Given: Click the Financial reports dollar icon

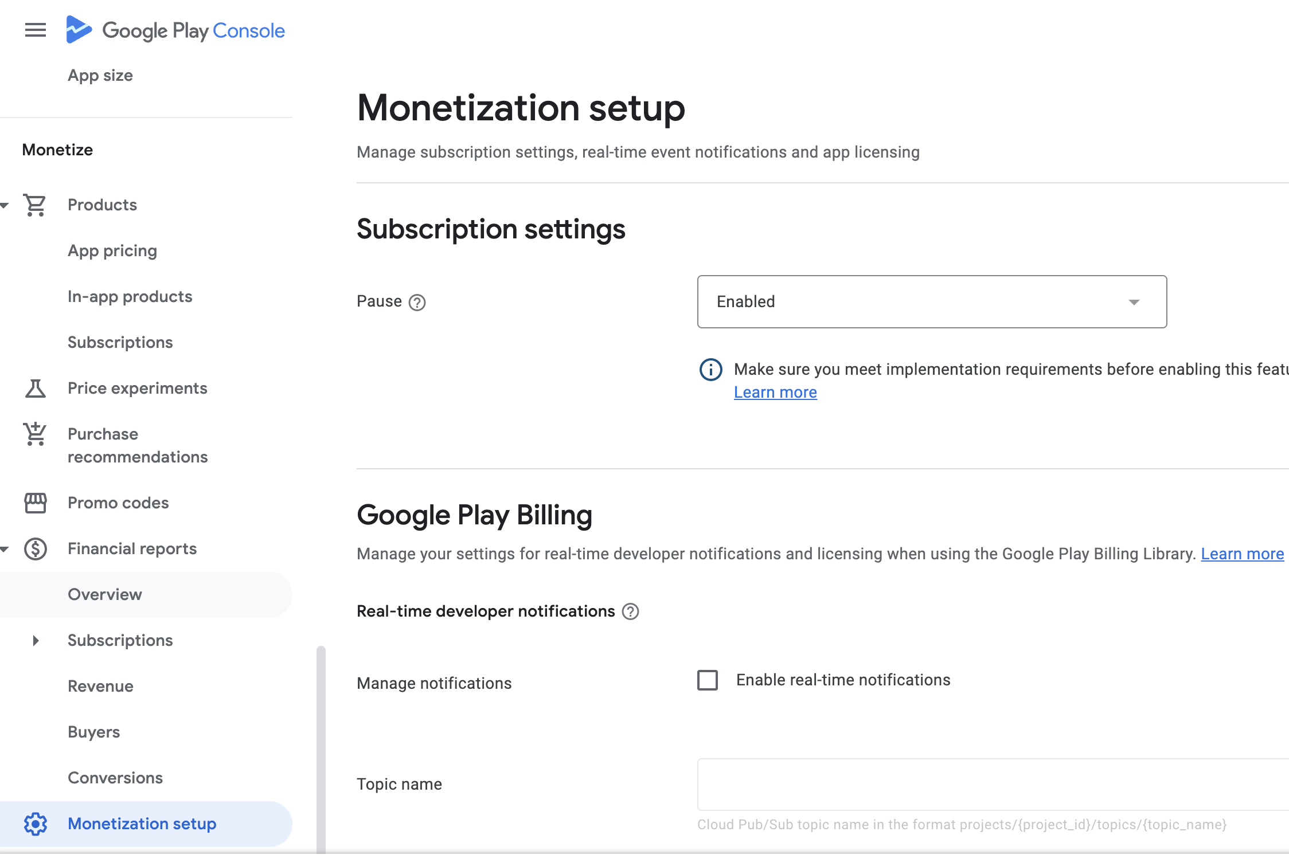Looking at the screenshot, I should 35,549.
